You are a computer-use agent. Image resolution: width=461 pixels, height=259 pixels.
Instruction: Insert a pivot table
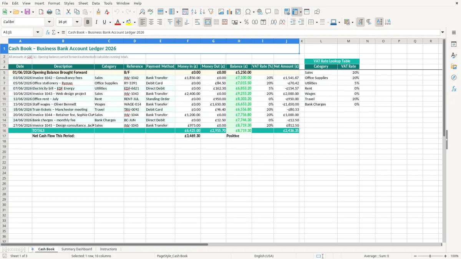(238, 12)
